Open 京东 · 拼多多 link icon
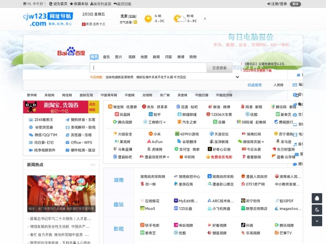This screenshot has width=326, height=244. coord(144,107)
